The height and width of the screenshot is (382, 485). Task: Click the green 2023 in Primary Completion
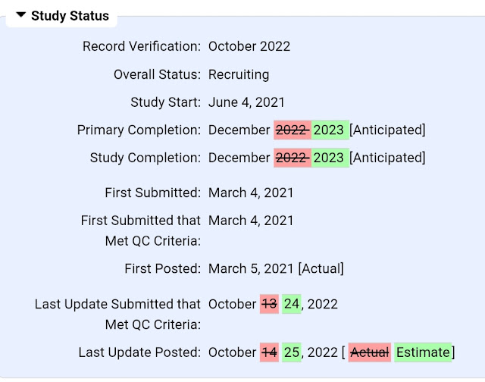tap(330, 130)
